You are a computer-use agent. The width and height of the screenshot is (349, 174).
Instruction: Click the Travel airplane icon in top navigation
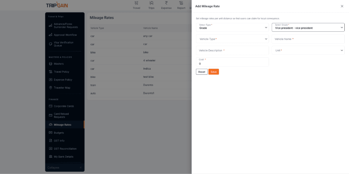pyautogui.click(x=136, y=3)
